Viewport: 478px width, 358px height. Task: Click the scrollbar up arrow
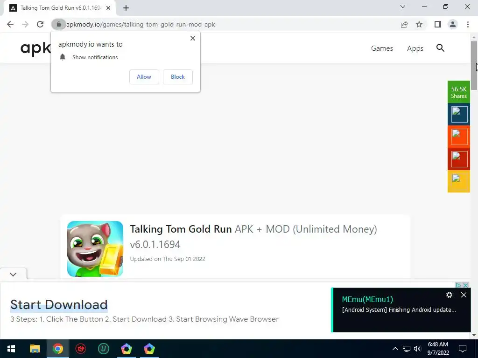coord(474,37)
